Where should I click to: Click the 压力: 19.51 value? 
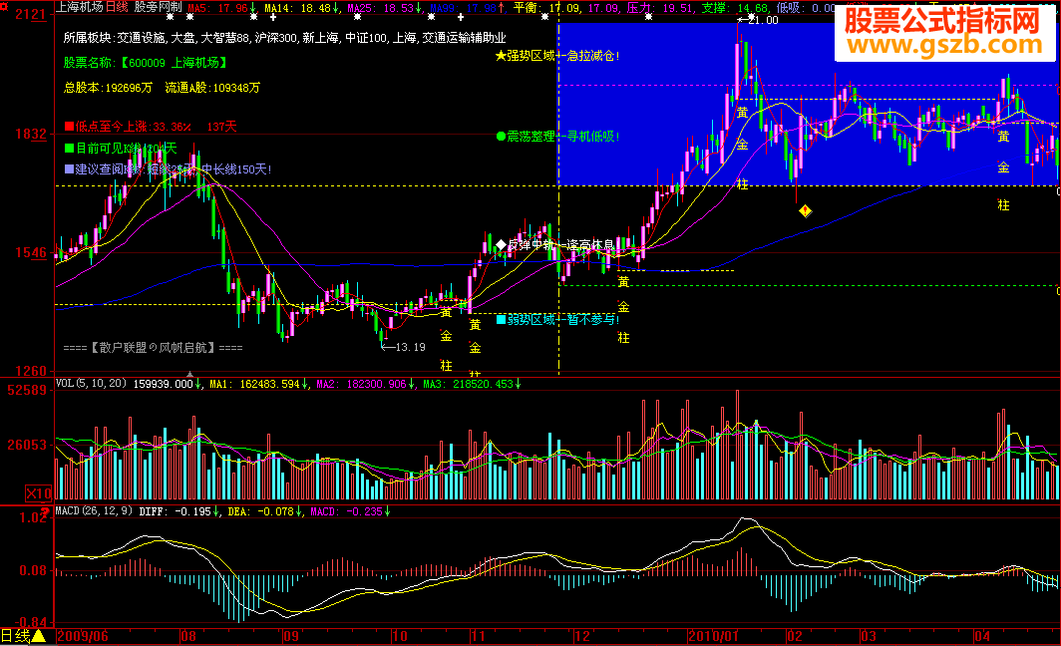pos(660,8)
